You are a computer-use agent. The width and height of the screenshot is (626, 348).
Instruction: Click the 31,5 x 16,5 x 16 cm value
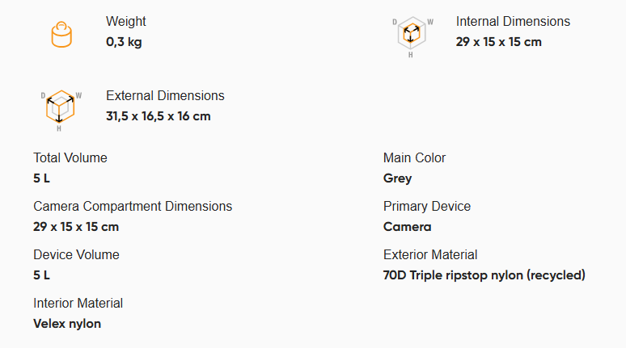click(158, 116)
